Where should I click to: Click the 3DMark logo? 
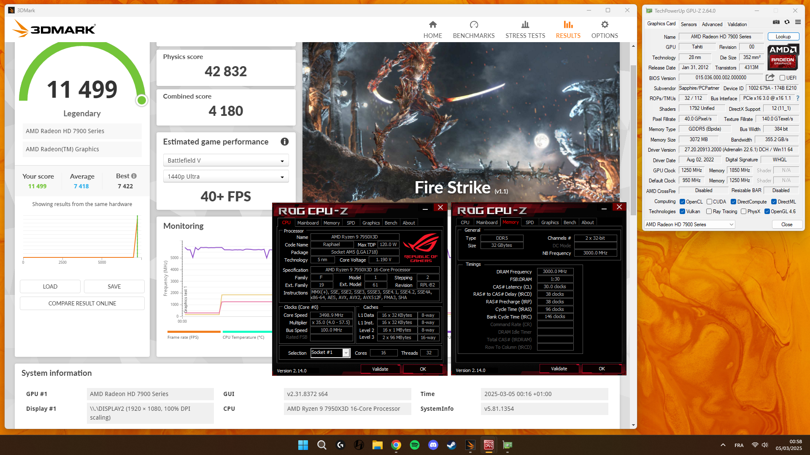[x=54, y=29]
